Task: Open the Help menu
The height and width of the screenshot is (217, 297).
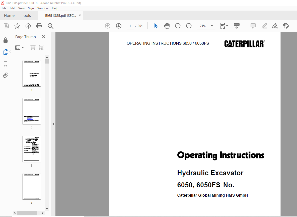Action: click(x=55, y=8)
